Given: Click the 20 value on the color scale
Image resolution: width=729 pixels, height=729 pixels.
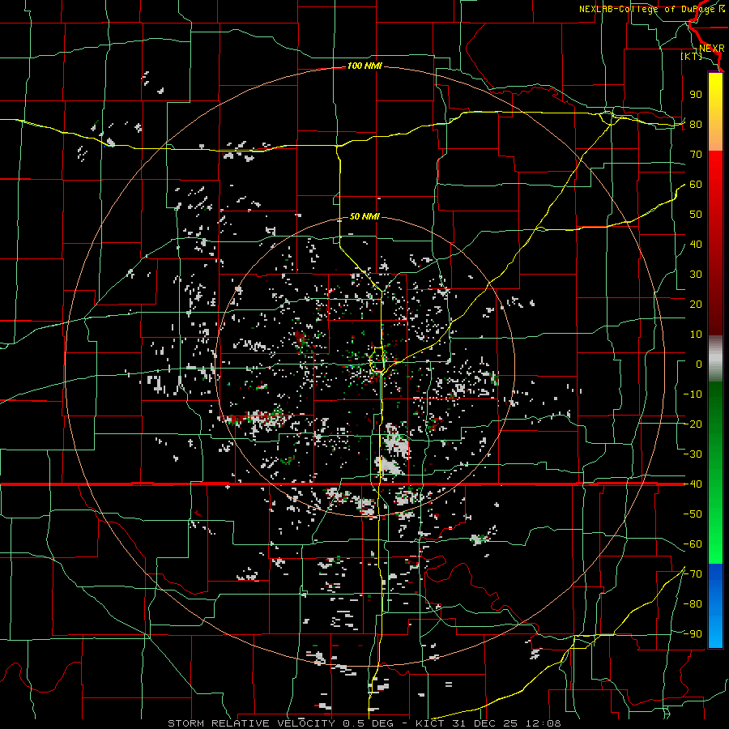Looking at the screenshot, I should (x=696, y=304).
